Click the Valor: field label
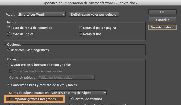The width and height of the screenshot is (181, 105). (10, 15)
